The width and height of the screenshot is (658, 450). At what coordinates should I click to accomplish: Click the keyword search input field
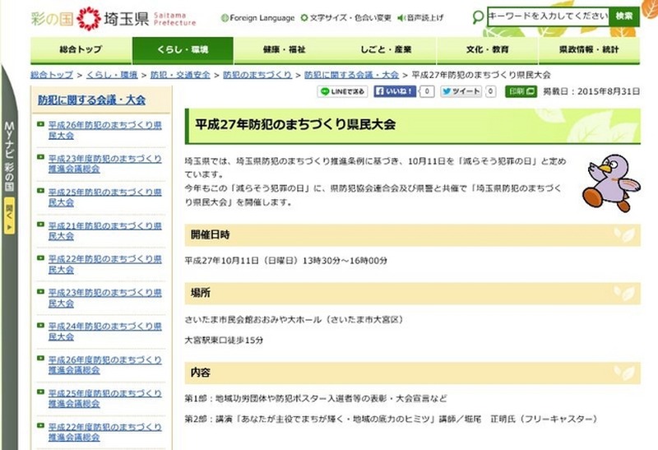point(547,16)
